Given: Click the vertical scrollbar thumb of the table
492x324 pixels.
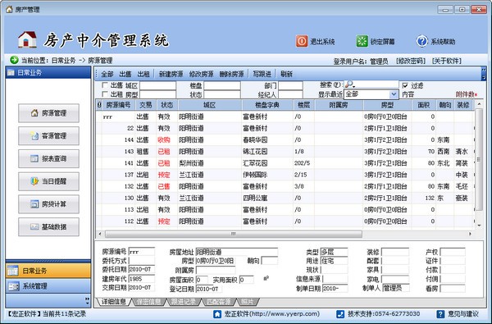Looking at the screenshot, I should click(x=479, y=159).
